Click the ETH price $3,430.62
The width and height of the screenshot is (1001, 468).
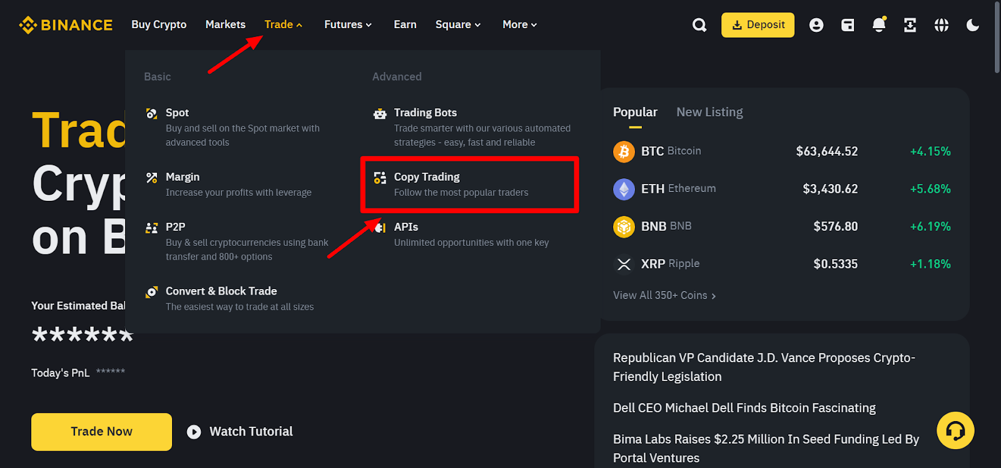click(x=830, y=189)
